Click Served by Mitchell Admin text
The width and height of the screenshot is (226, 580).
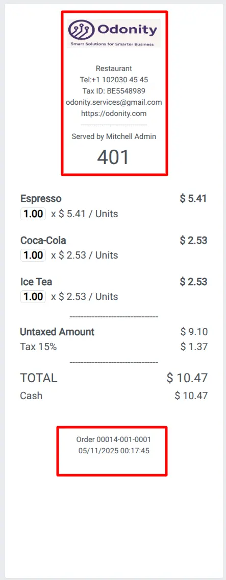(x=114, y=136)
